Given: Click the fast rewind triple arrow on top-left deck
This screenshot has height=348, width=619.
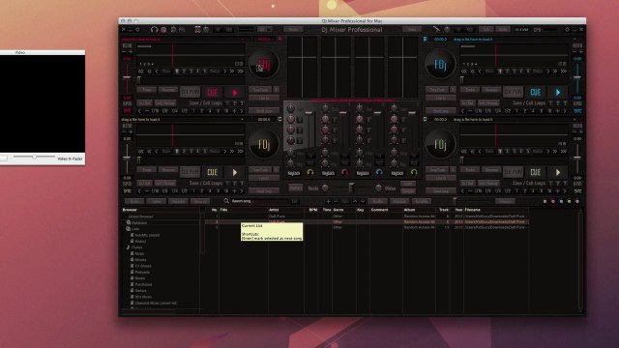Looking at the screenshot, I should pyautogui.click(x=141, y=72).
